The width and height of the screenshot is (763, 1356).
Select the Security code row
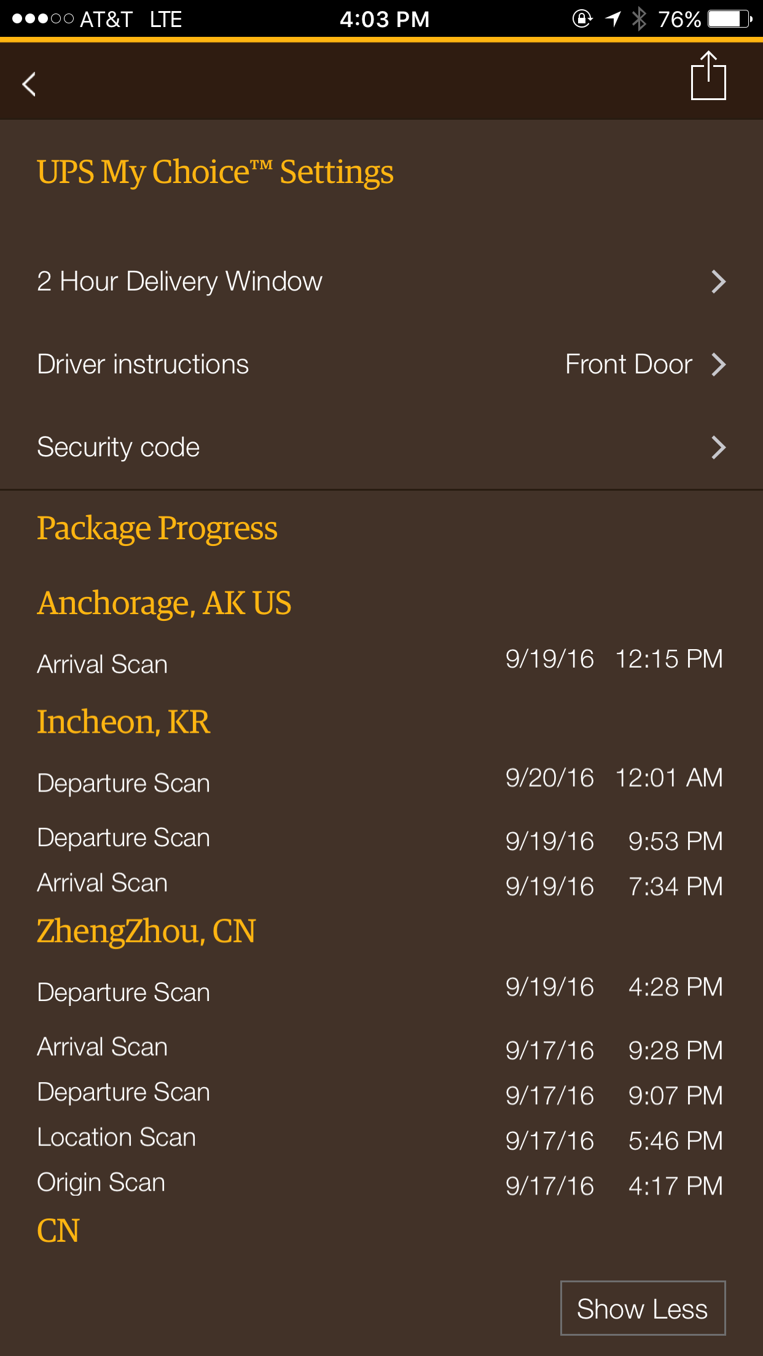tap(381, 447)
